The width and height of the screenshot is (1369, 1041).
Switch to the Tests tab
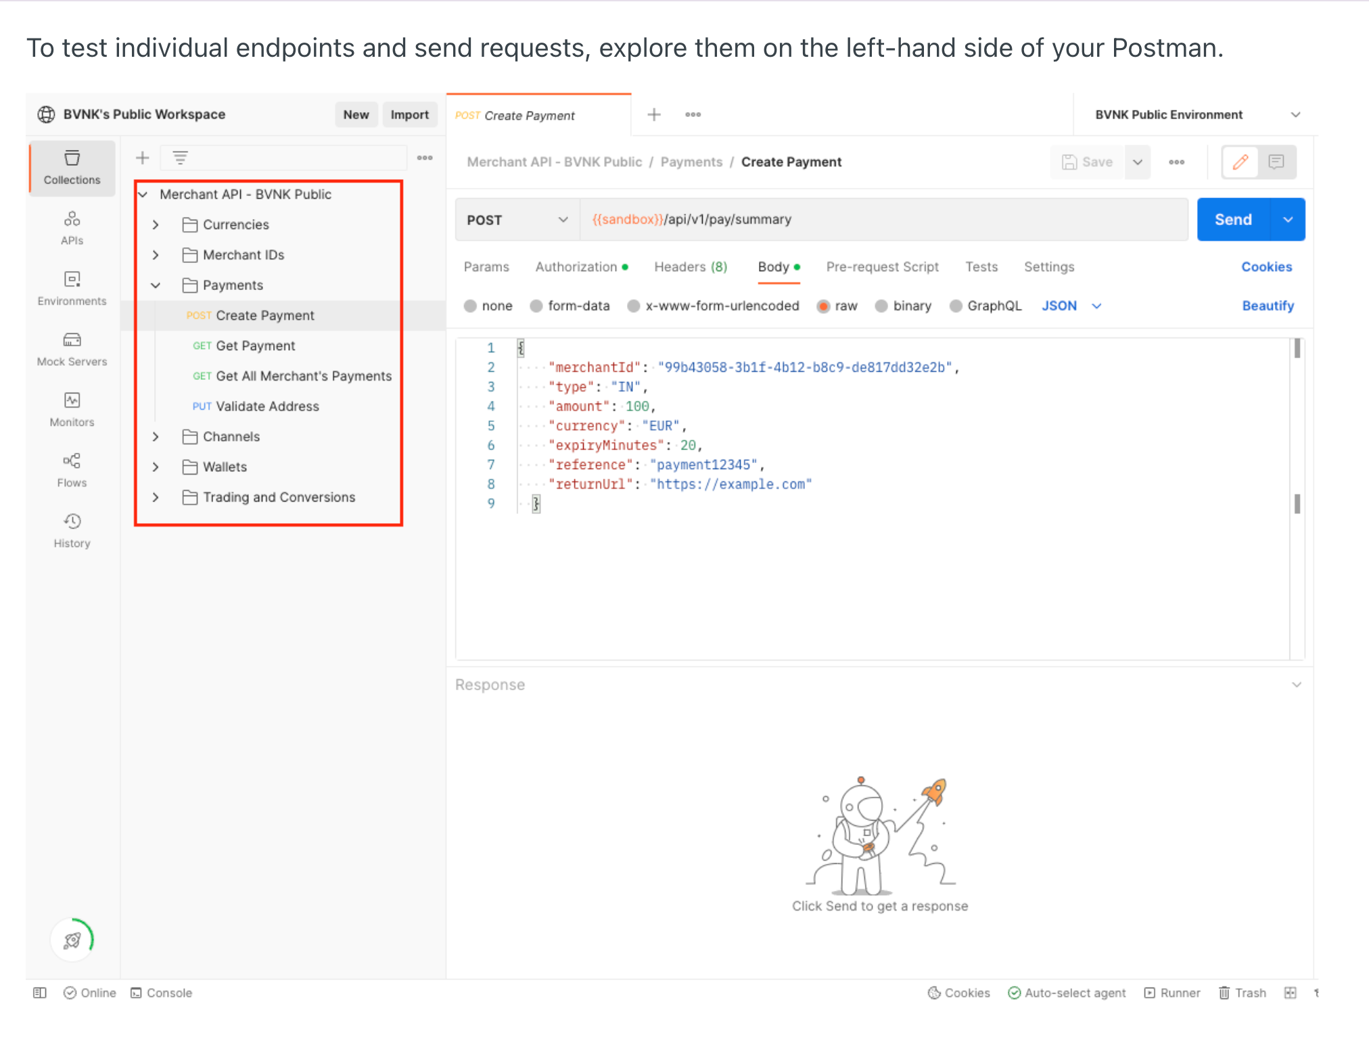click(x=981, y=267)
